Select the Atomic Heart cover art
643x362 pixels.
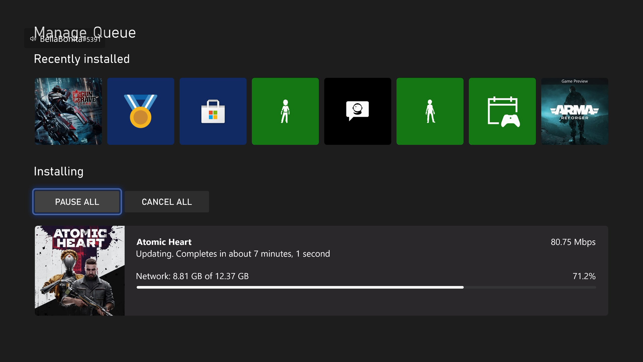coord(80,270)
